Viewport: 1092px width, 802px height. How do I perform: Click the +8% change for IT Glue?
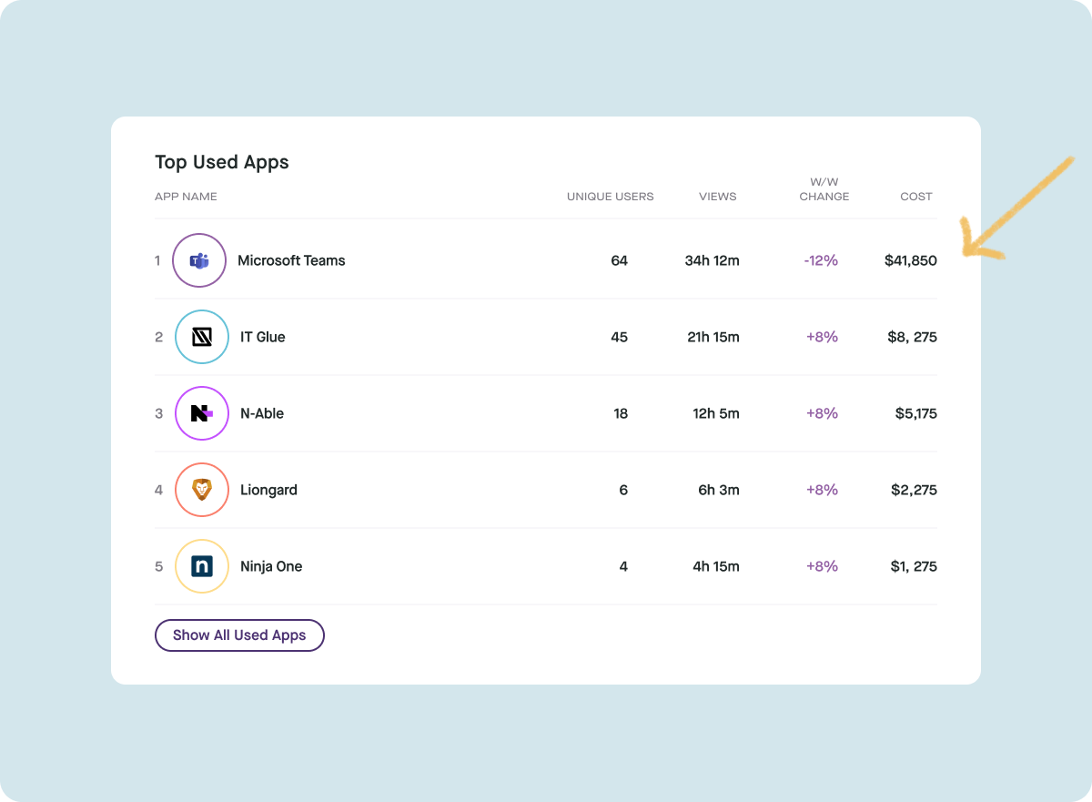pos(822,337)
